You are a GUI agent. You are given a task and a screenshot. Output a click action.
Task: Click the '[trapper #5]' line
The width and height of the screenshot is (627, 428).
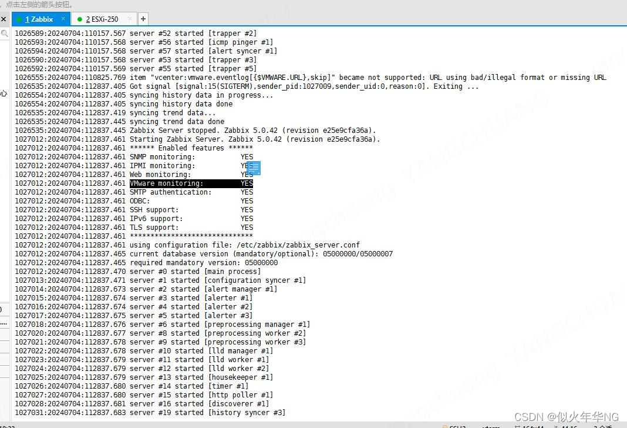[x=136, y=69]
